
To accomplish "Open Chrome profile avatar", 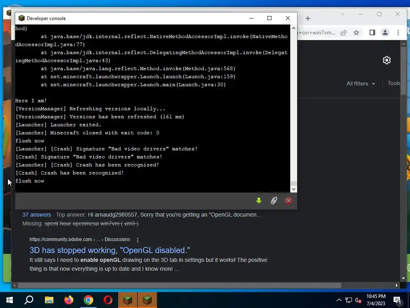I will click(x=385, y=32).
